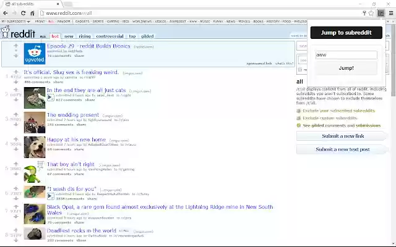Open 'Episode 29 - reddit Builds Bionics' link

coord(88,46)
